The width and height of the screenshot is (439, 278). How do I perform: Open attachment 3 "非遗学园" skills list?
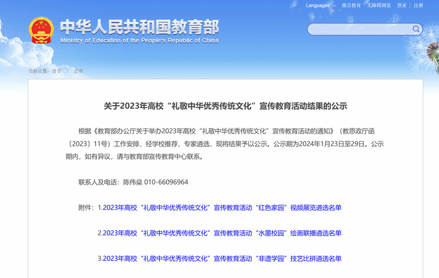(x=219, y=258)
